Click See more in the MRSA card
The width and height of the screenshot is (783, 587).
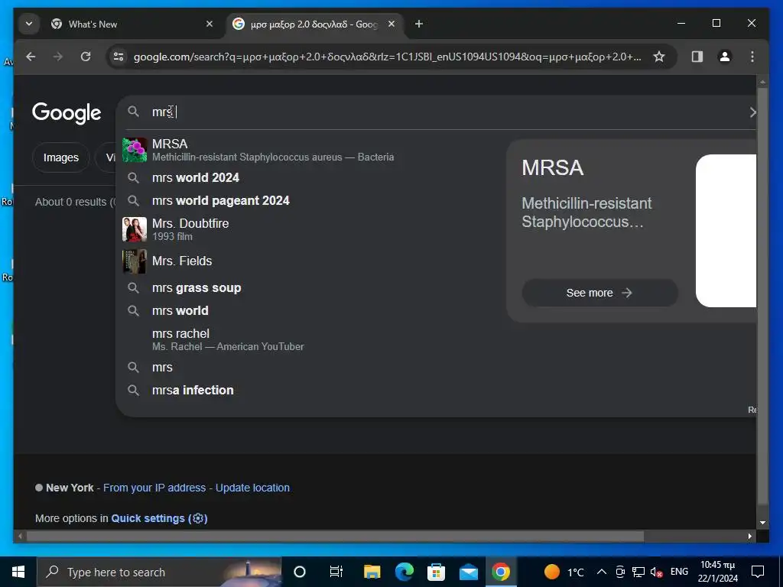(x=599, y=293)
